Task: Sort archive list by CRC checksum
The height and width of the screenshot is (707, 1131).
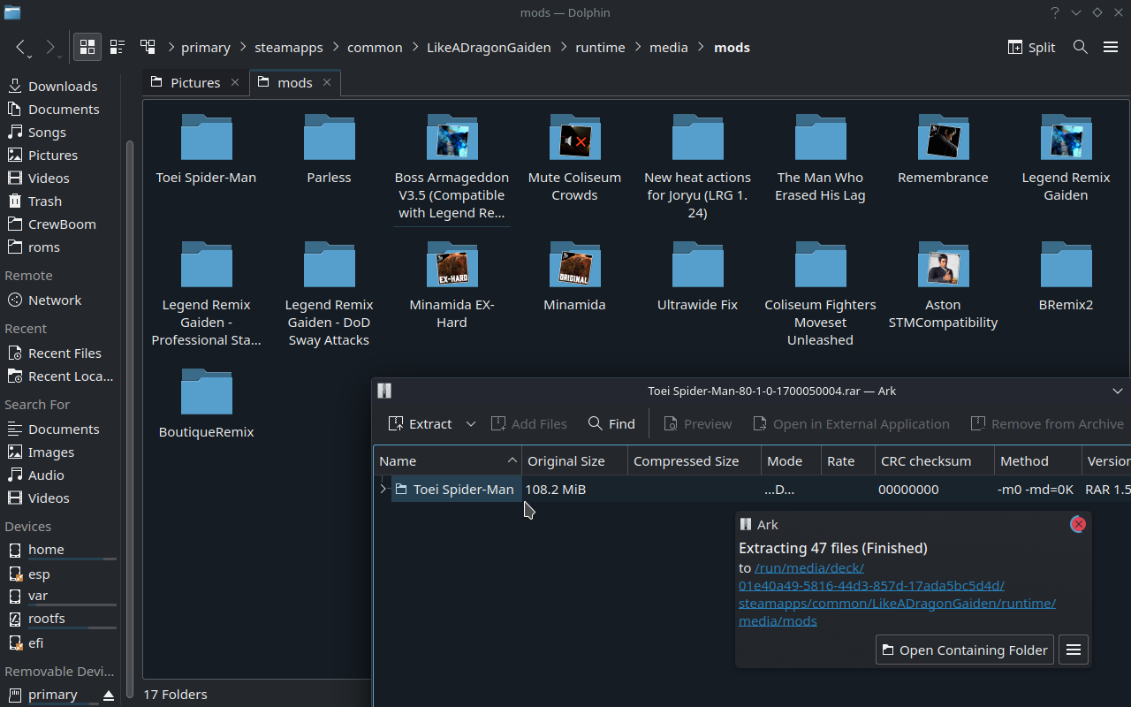Action: pyautogui.click(x=935, y=461)
